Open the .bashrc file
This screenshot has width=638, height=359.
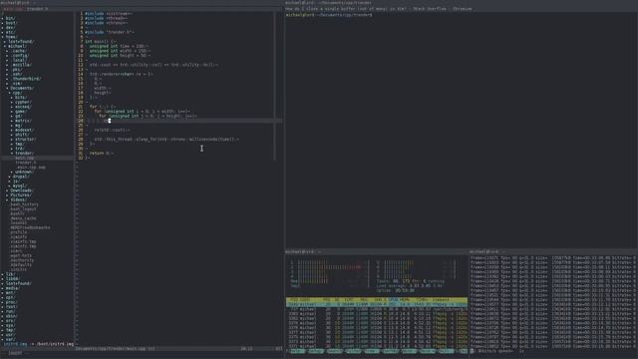click(18, 213)
